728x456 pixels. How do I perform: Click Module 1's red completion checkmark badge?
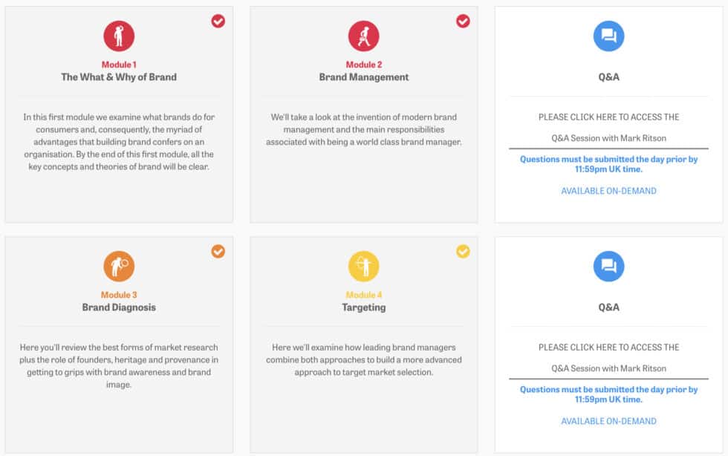click(218, 22)
